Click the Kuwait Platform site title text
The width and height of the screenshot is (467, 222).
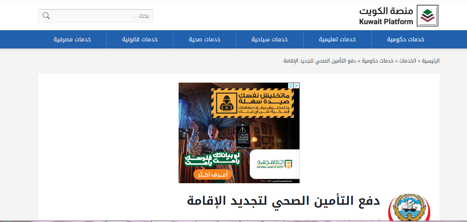386,16
